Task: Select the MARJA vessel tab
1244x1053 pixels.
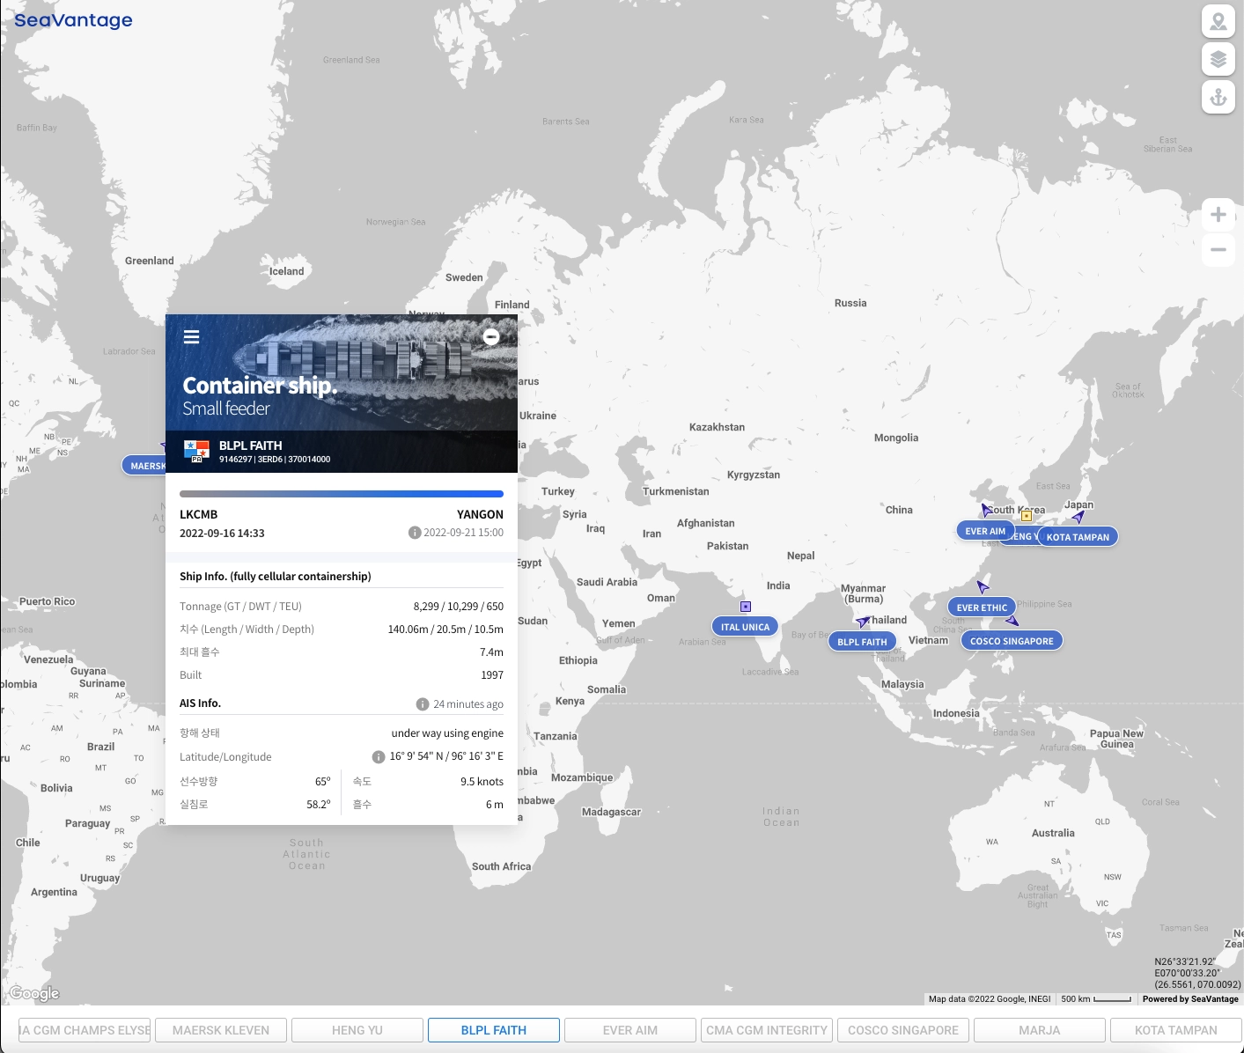Action: (x=1040, y=1030)
